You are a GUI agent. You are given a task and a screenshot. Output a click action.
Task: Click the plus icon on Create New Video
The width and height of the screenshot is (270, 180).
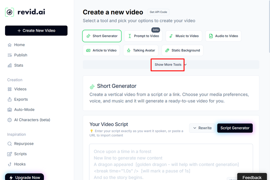click(x=19, y=31)
